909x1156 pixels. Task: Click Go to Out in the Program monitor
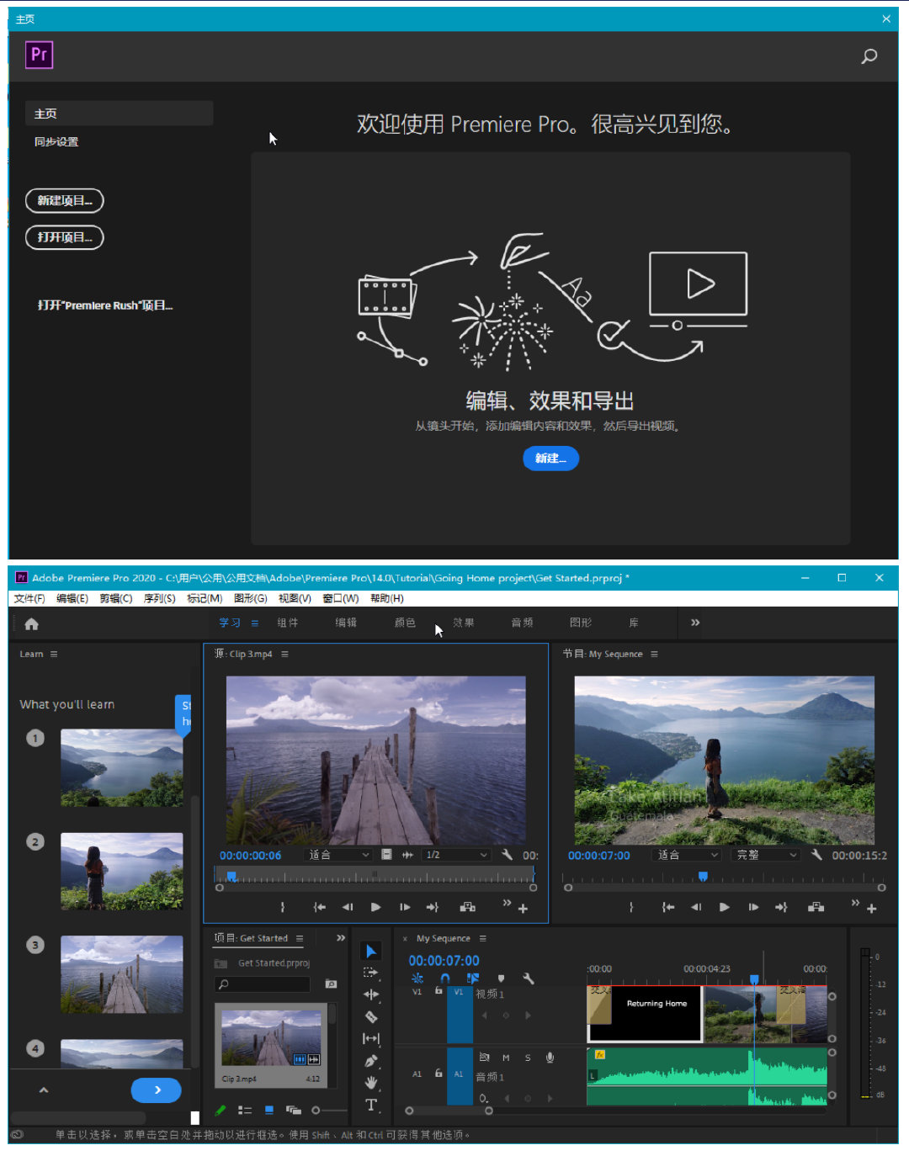pos(781,907)
